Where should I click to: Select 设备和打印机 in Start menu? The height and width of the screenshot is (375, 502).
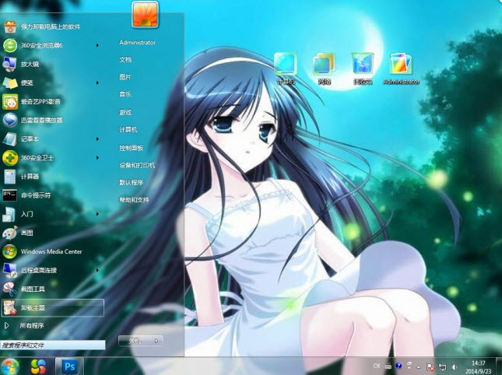(x=137, y=165)
